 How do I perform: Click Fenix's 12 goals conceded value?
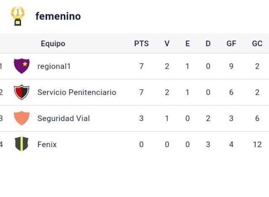coord(257,144)
